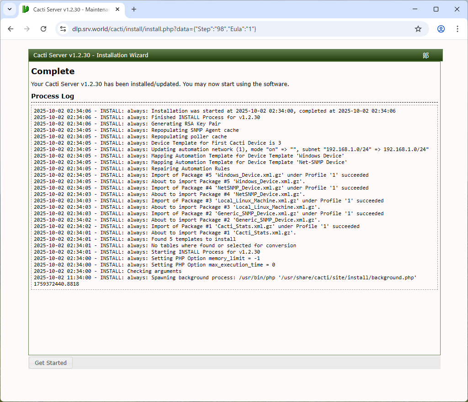Open the Chrome profile menu
468x402 pixels.
pyautogui.click(x=441, y=29)
